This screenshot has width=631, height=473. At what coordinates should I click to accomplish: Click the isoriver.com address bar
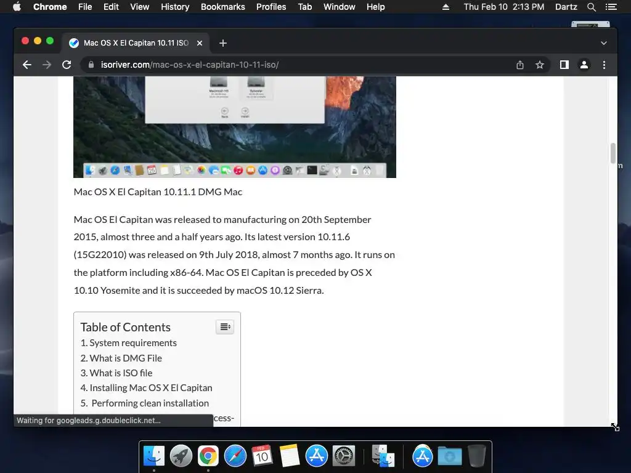click(x=298, y=65)
